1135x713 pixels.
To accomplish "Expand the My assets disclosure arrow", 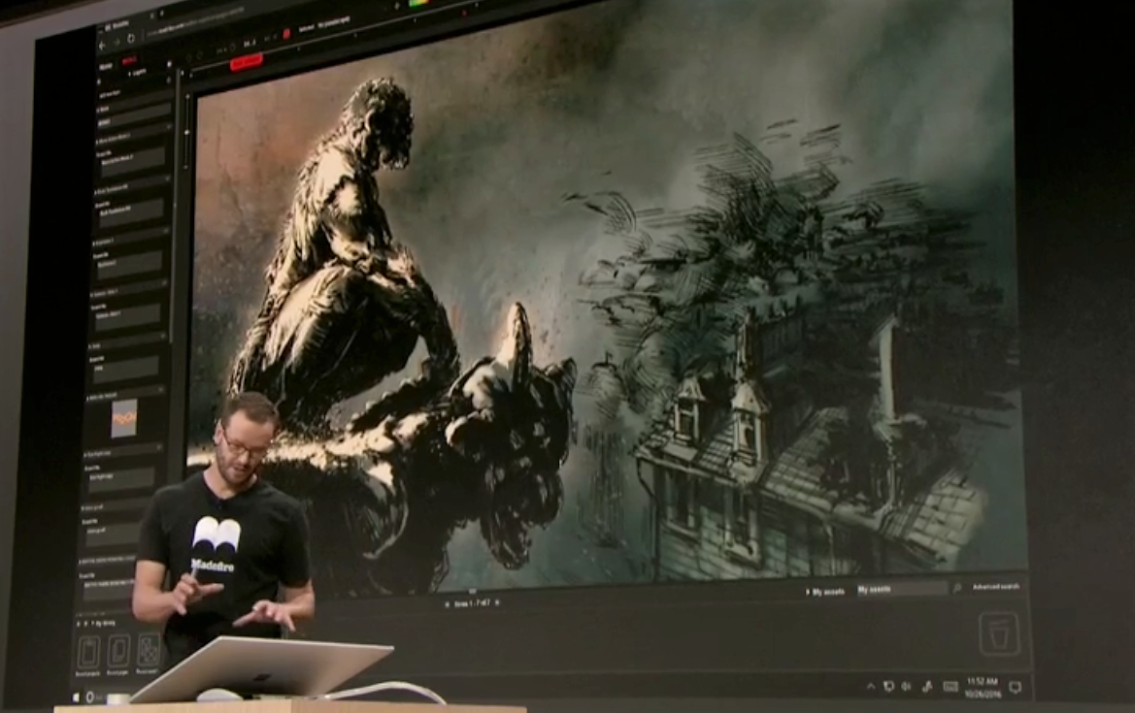I will [x=808, y=592].
